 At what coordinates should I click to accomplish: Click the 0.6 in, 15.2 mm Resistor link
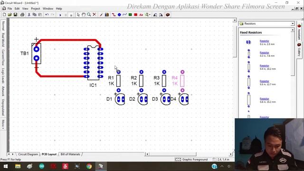(264, 99)
